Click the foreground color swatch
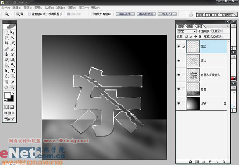This screenshot has height=165, width=239. (7, 95)
